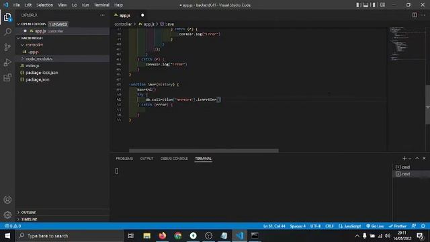Select the Terminal panel tab
The width and height of the screenshot is (430, 242).
click(203, 159)
